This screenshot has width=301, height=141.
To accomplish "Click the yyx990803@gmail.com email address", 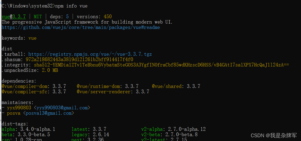I will point(62,108).
